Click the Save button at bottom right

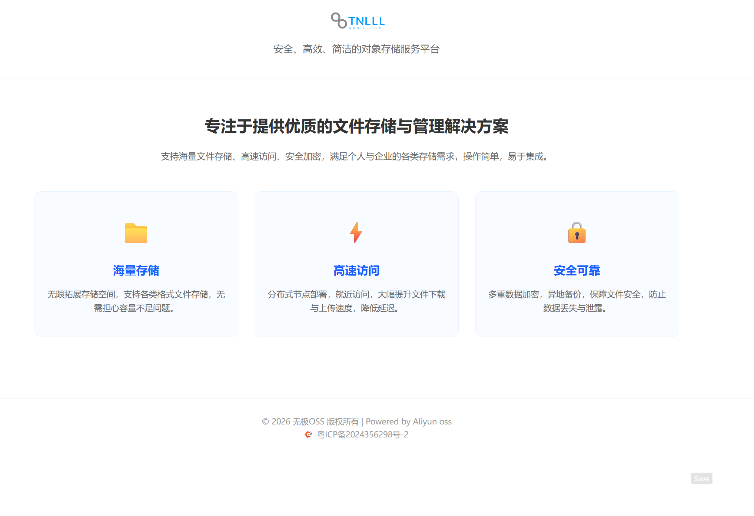(x=701, y=478)
